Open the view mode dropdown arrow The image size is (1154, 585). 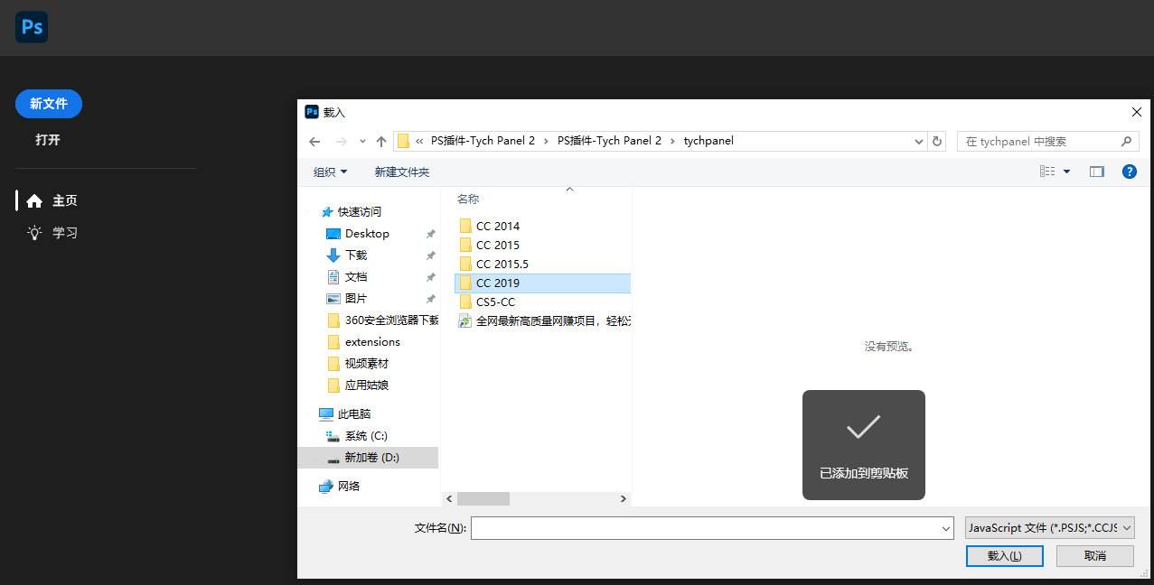point(1066,172)
